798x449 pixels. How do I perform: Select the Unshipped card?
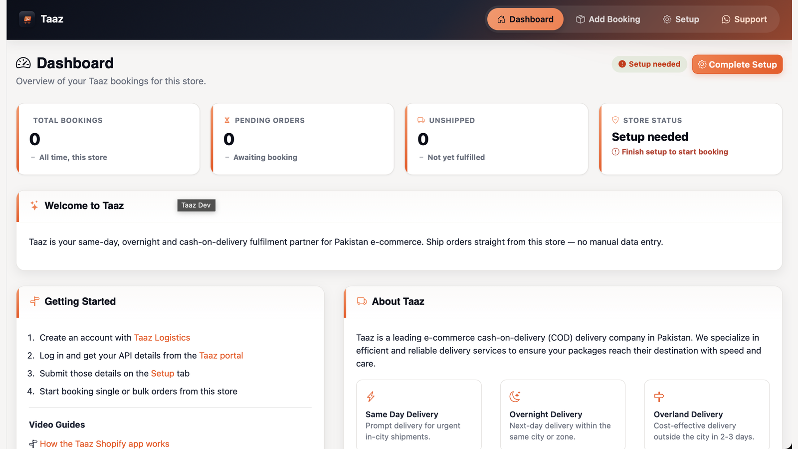click(496, 139)
